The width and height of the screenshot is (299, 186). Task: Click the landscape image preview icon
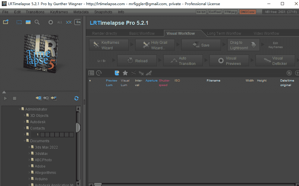pyautogui.click(x=28, y=22)
